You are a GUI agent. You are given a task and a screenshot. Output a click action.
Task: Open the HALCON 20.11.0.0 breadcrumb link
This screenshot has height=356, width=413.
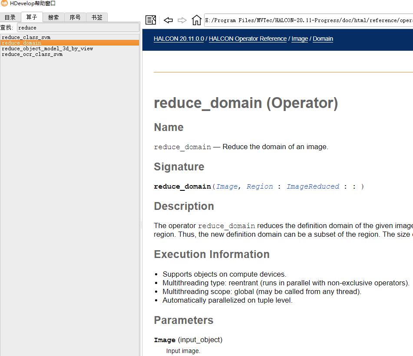tap(179, 39)
